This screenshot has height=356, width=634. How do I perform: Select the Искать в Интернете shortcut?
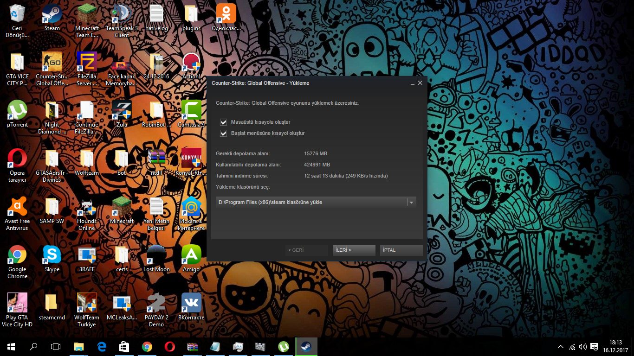tap(191, 214)
